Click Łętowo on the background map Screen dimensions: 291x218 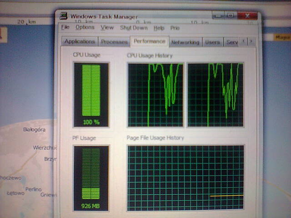[15, 193]
